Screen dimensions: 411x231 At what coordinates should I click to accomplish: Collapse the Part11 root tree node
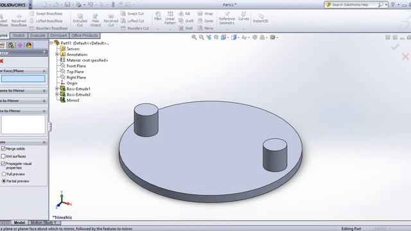tap(51, 43)
